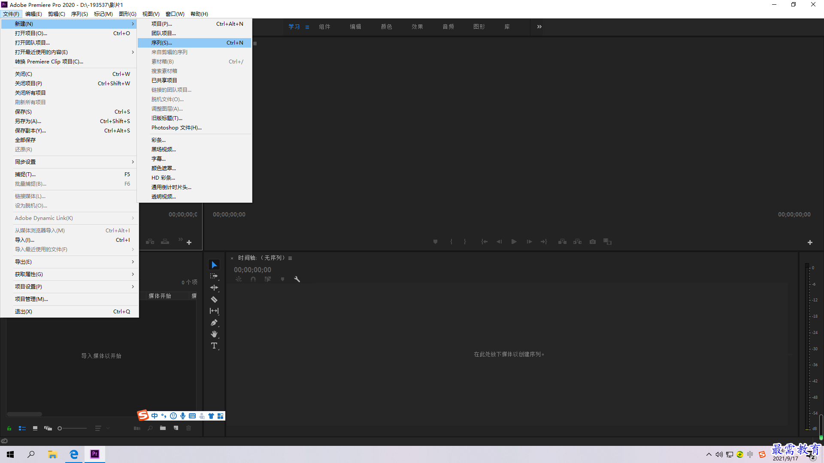Toggle timeline Add Marker icon
824x463 pixels.
tap(282, 279)
